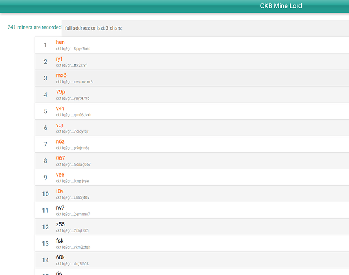Open miner "hen" ranked first
Viewport: 349px width, 275px height.
point(61,42)
